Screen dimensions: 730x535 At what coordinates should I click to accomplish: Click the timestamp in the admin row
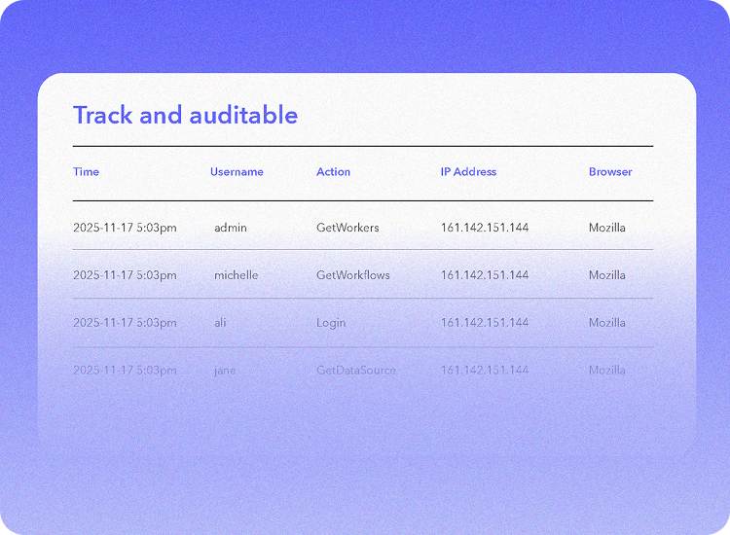pyautogui.click(x=125, y=228)
